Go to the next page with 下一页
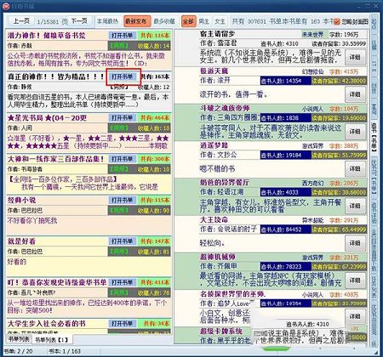 (x=79, y=21)
